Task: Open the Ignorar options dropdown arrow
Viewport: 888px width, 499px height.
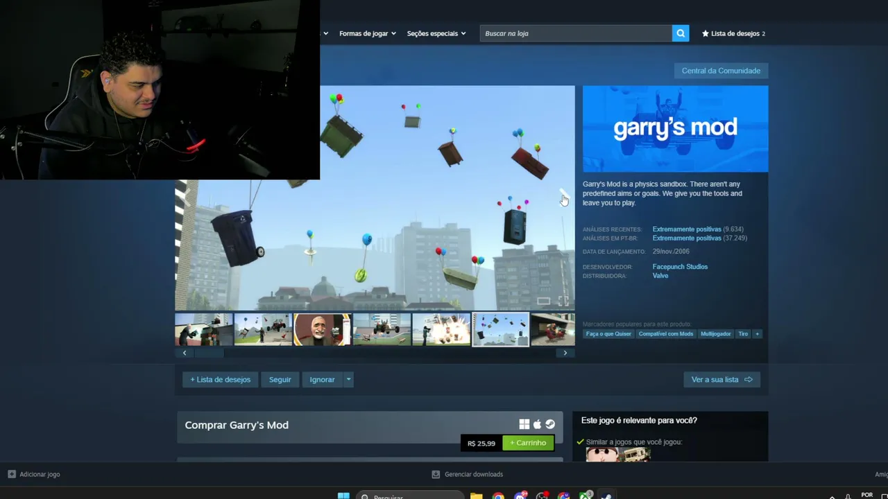Action: 348,379
